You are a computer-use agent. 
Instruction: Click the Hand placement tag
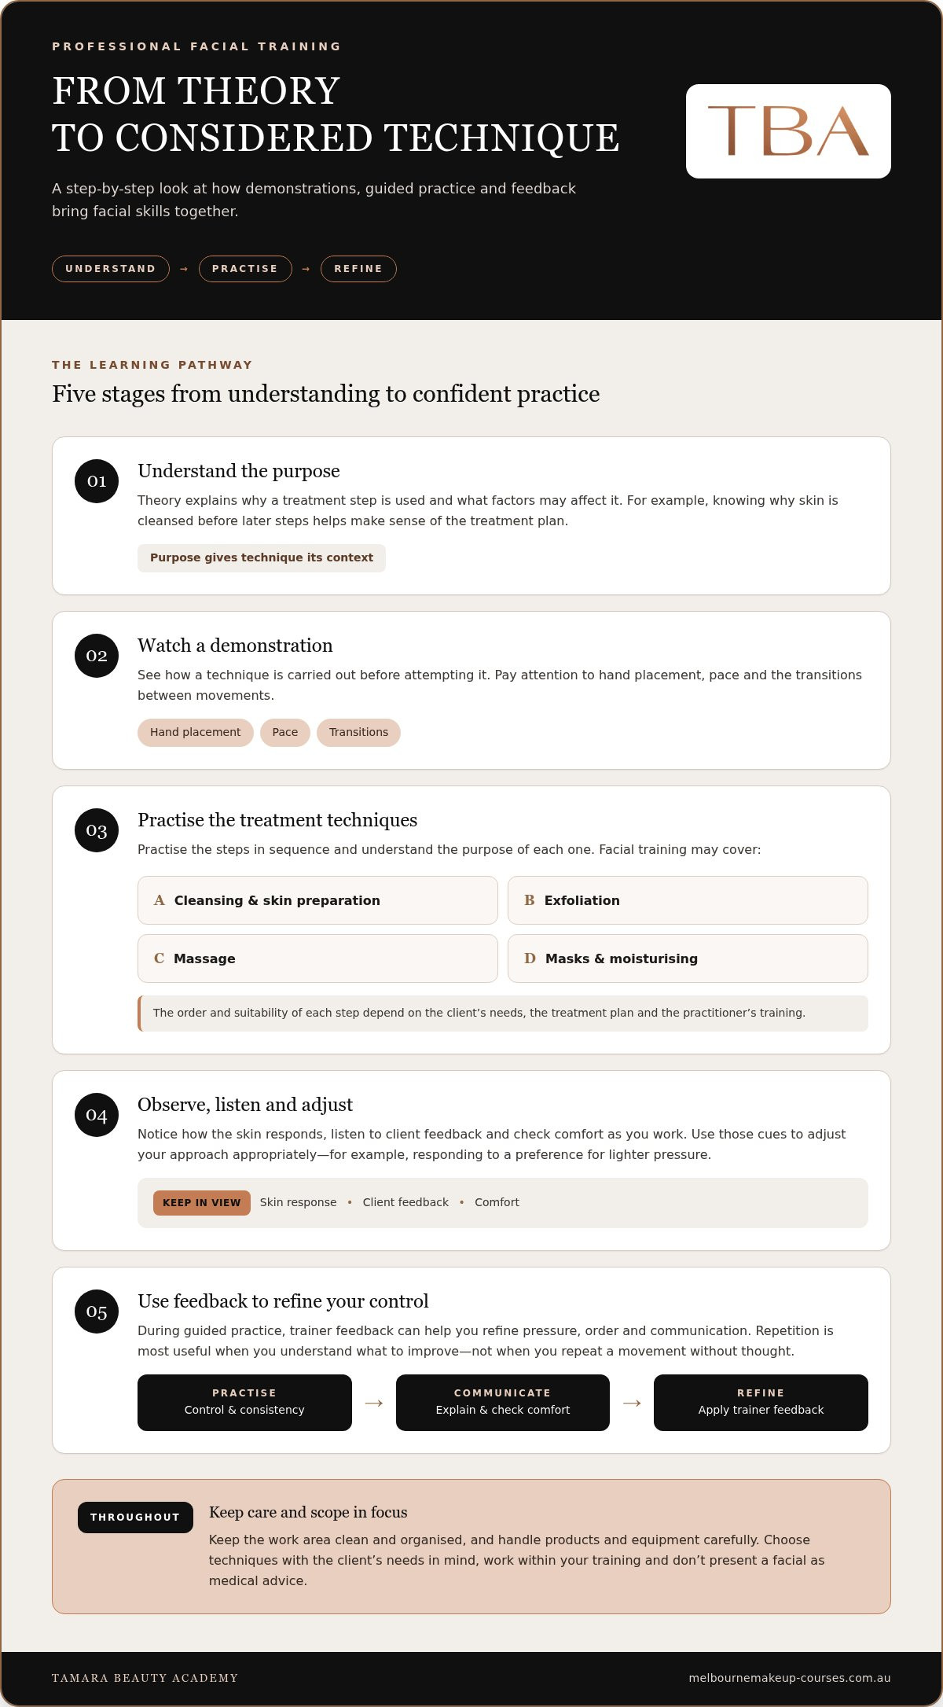click(x=196, y=733)
